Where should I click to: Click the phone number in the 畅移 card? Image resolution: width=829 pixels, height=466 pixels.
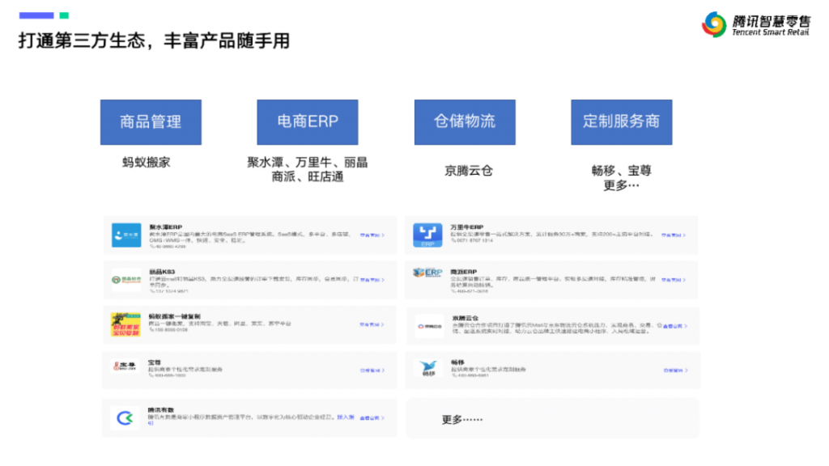coord(470,375)
